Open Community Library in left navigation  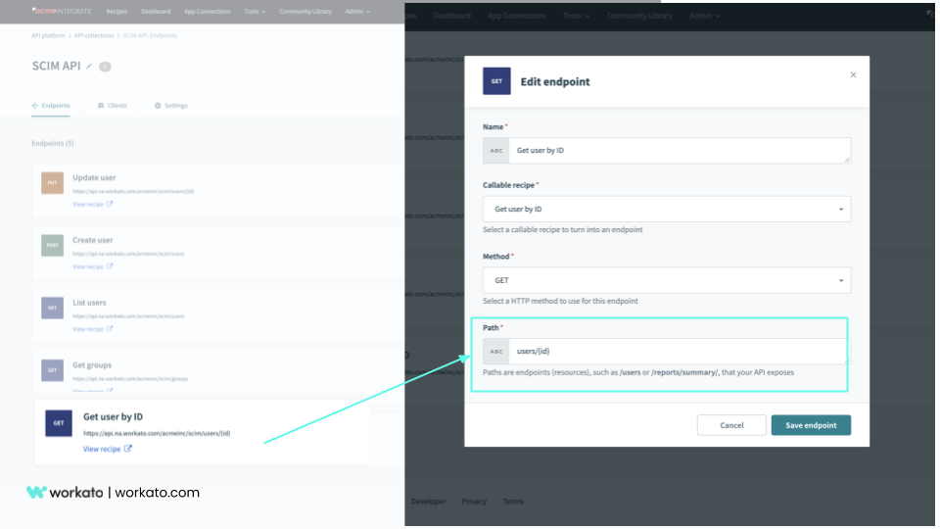tap(305, 12)
